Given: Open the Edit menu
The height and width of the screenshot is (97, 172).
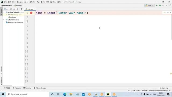Looking at the screenshot, I should 10,2.
